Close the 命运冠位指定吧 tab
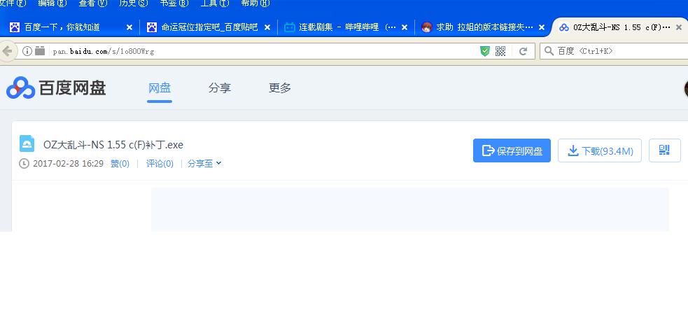Viewport: 688px width, 315px height. 267,27
